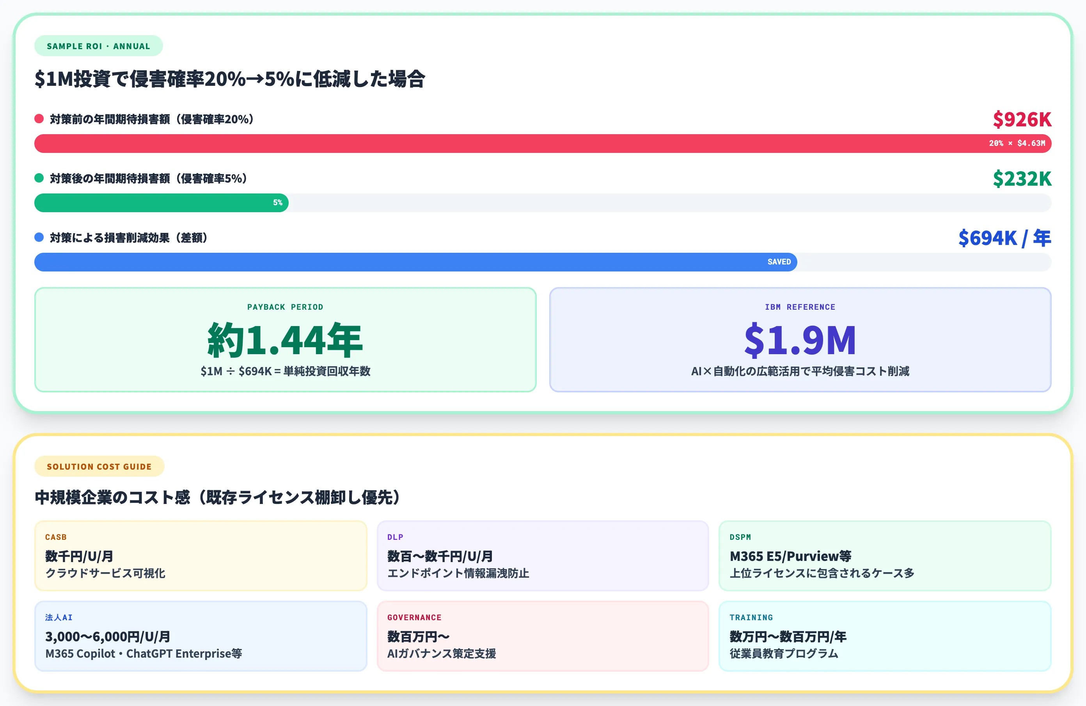Viewport: 1086px width, 706px height.
Task: Click the IBM REFERENCE label
Action: (800, 307)
